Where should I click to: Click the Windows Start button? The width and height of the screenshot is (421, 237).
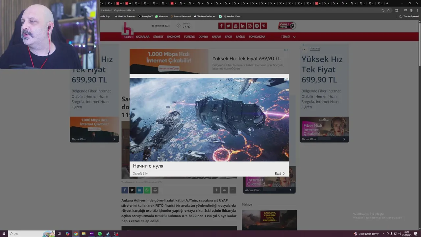pos(4,234)
